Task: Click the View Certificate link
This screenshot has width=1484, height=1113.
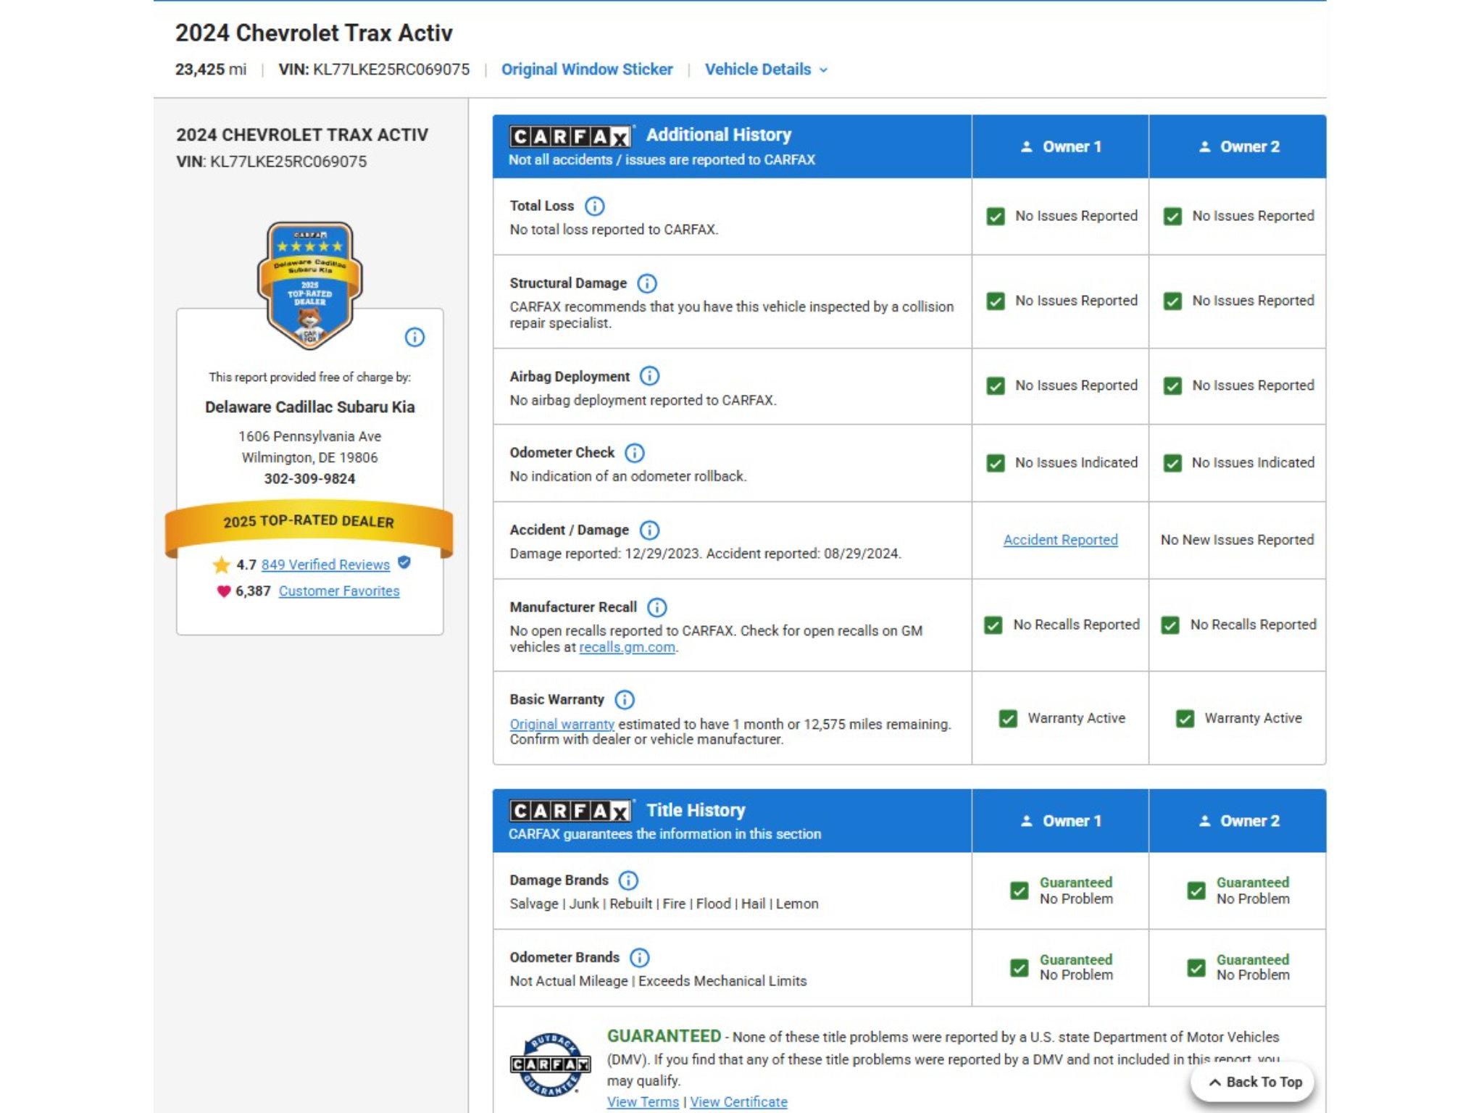Action: pos(738,1102)
